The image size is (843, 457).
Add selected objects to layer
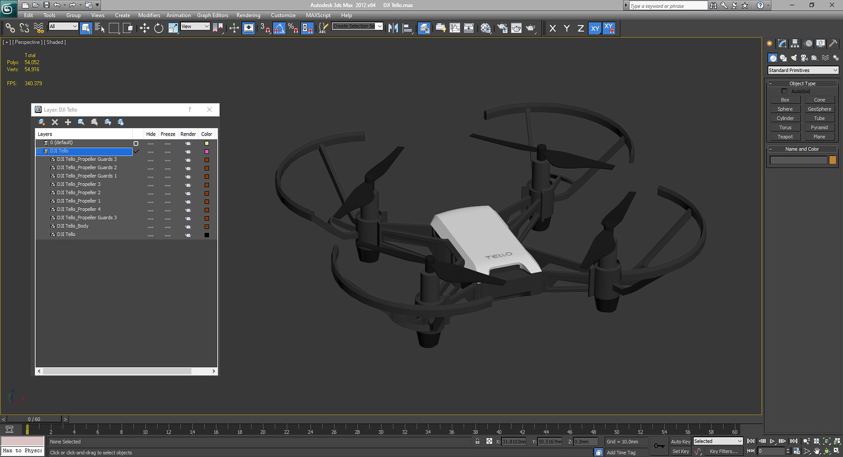(x=68, y=122)
